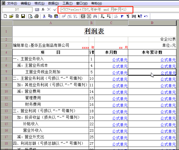Select column A header
This screenshot has width=179, height=150.
[51, 23]
